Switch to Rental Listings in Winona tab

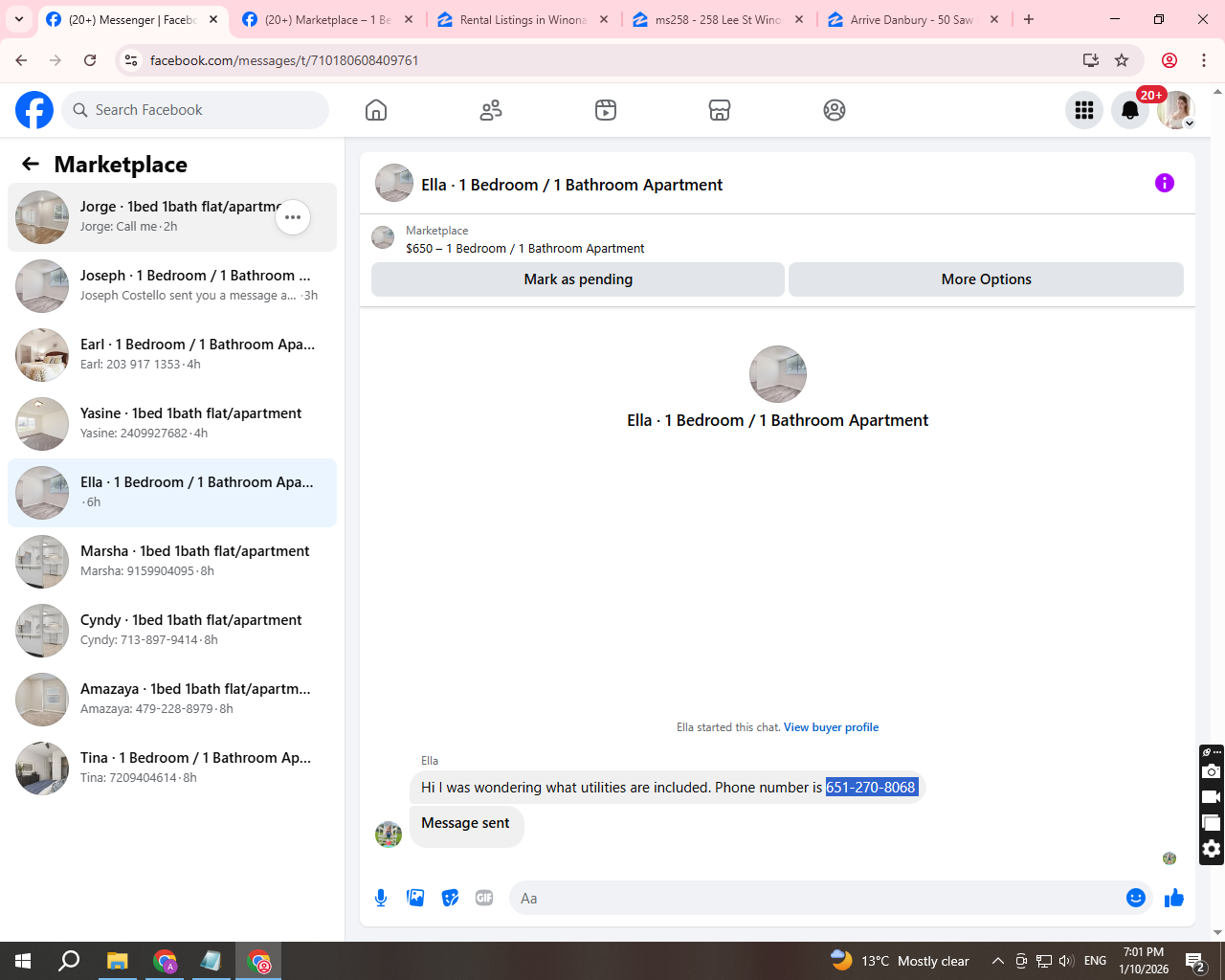(x=523, y=19)
